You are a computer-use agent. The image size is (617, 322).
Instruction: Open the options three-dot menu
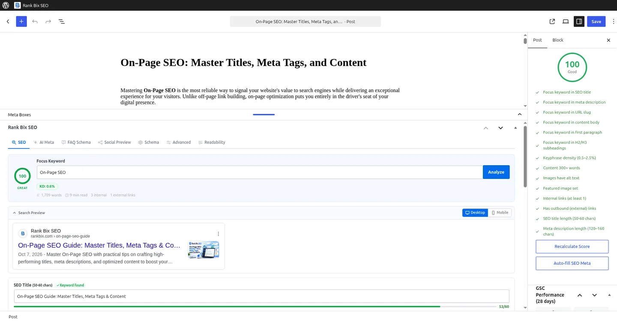click(x=613, y=21)
